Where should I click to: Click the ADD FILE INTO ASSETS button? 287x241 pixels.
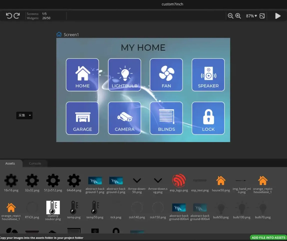point(268,237)
